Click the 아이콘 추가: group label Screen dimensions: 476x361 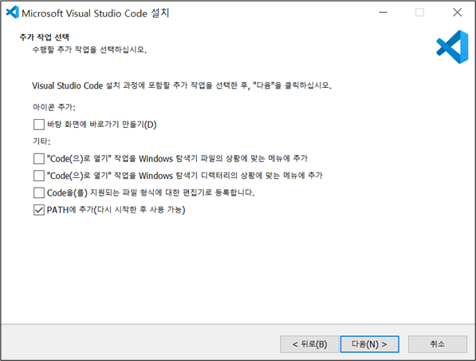(x=53, y=107)
